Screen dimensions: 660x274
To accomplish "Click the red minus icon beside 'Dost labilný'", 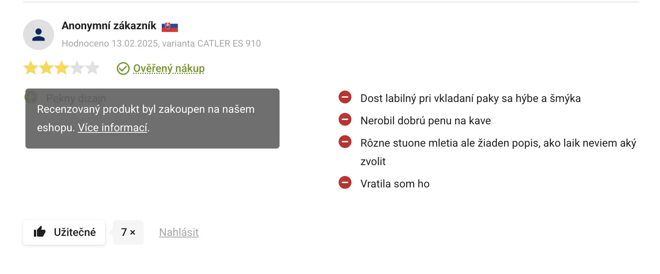I will coord(345,97).
